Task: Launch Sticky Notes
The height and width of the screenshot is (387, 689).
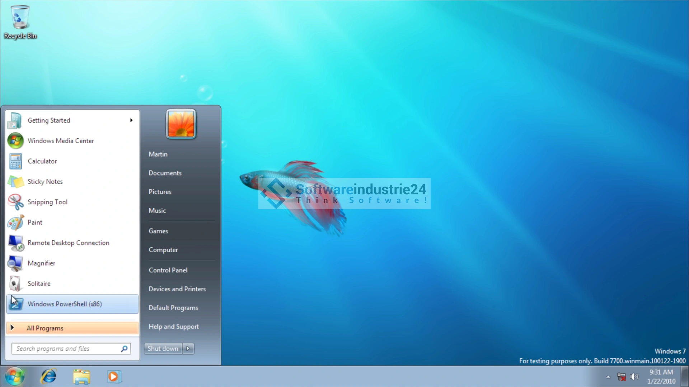Action: point(45,182)
